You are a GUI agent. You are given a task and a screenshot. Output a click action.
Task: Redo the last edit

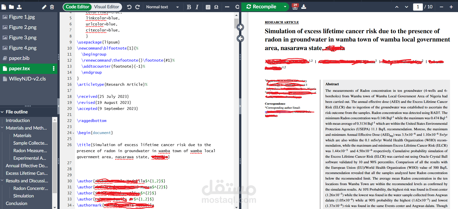[x=137, y=7]
